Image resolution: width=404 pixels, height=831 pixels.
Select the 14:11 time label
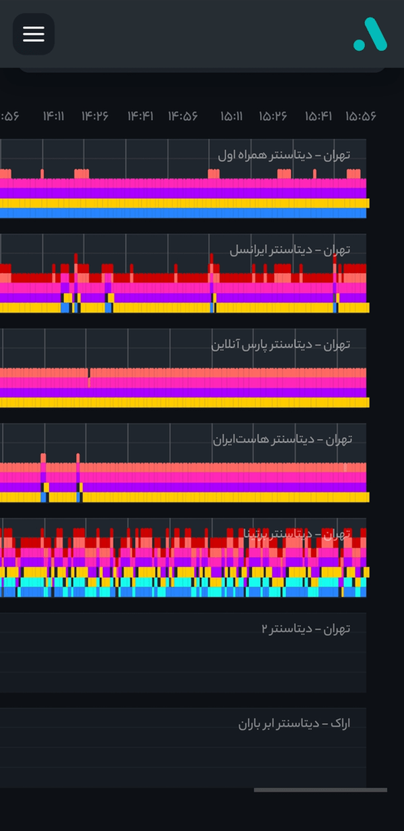tap(53, 116)
